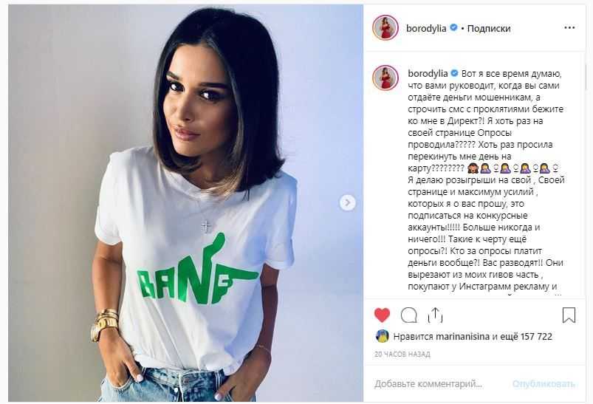Click the caption verified badge icon
Viewport: 593px width, 404px height.
[455, 73]
